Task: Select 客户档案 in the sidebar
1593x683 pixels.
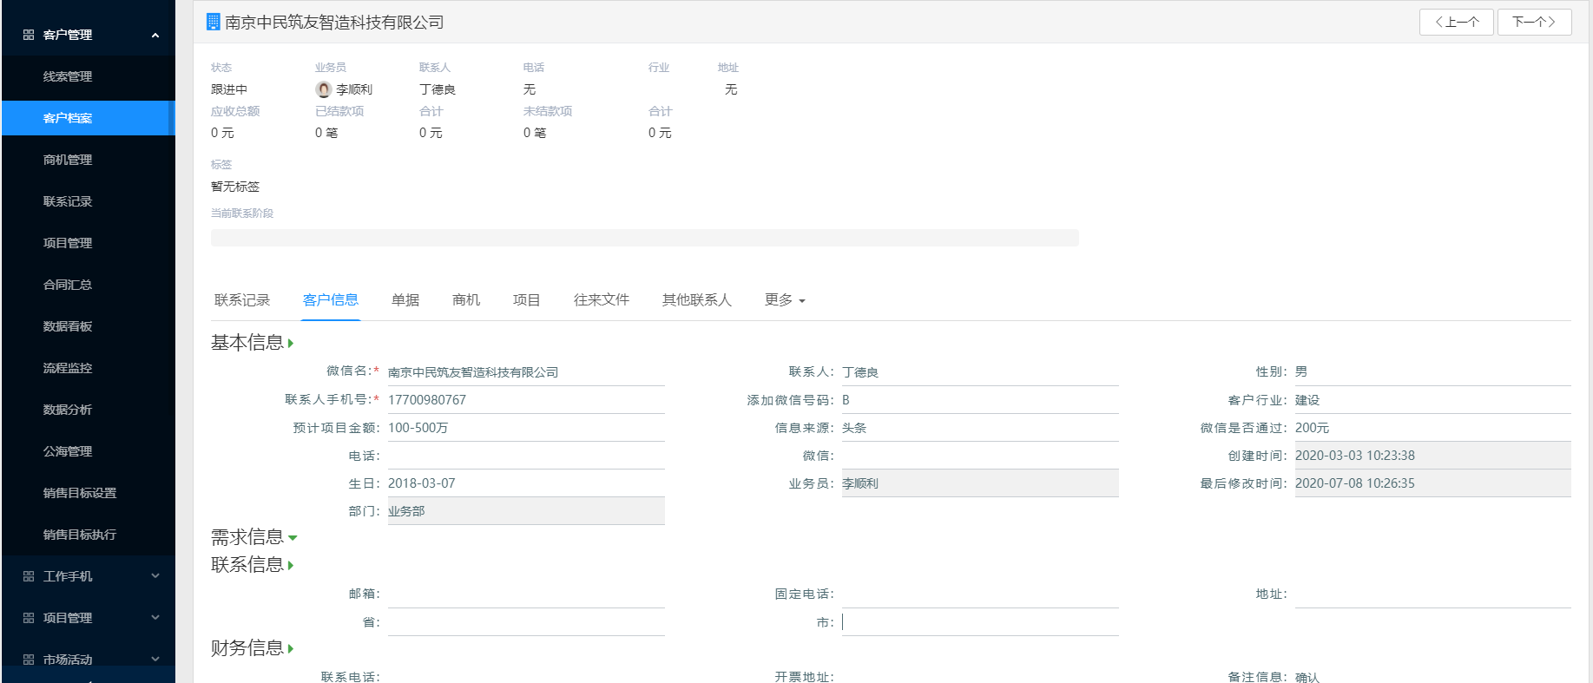Action: click(88, 118)
